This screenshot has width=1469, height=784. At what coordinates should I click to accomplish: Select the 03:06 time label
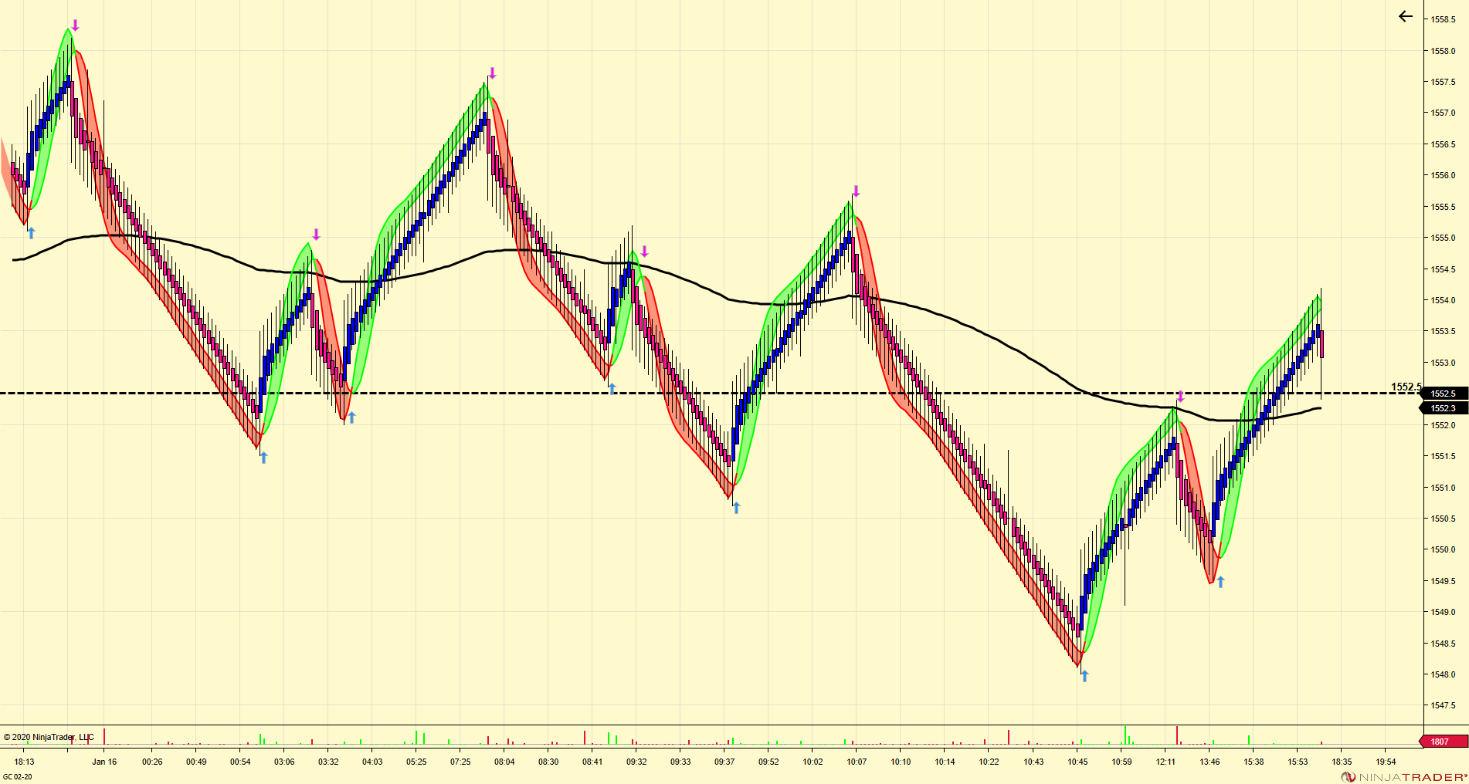(284, 762)
